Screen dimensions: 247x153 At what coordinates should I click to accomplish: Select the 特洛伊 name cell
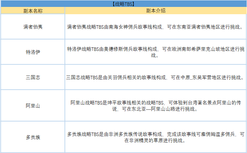pyautogui.click(x=33, y=52)
